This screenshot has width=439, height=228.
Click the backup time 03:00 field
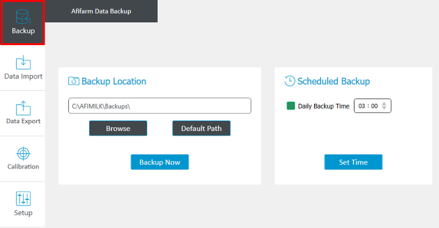tap(372, 106)
